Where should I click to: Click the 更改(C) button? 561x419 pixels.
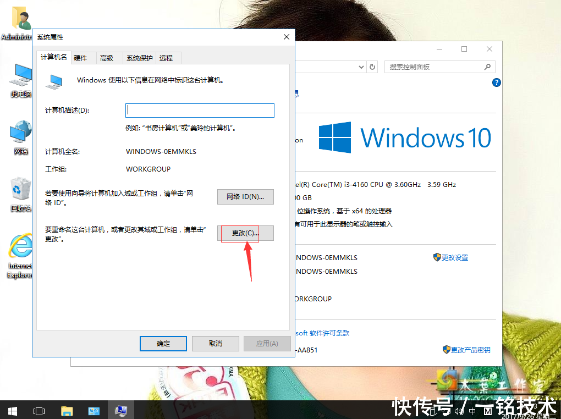tap(245, 233)
